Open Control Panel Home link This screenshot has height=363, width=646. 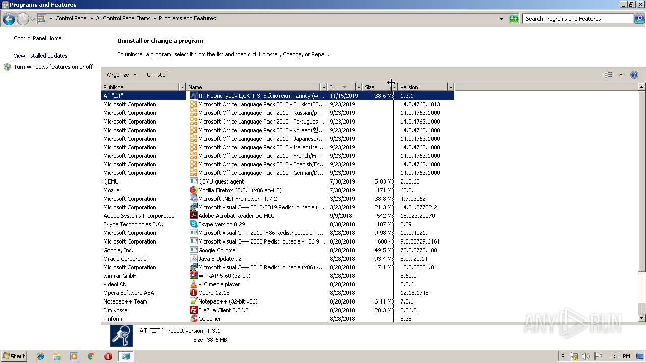37,38
